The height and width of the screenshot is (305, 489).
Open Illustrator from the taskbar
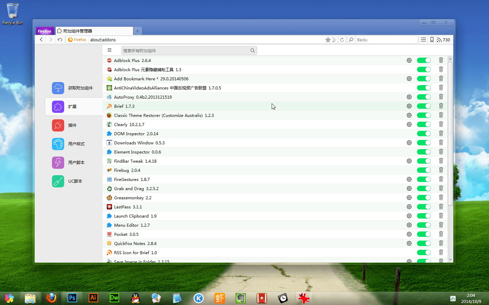(x=93, y=298)
